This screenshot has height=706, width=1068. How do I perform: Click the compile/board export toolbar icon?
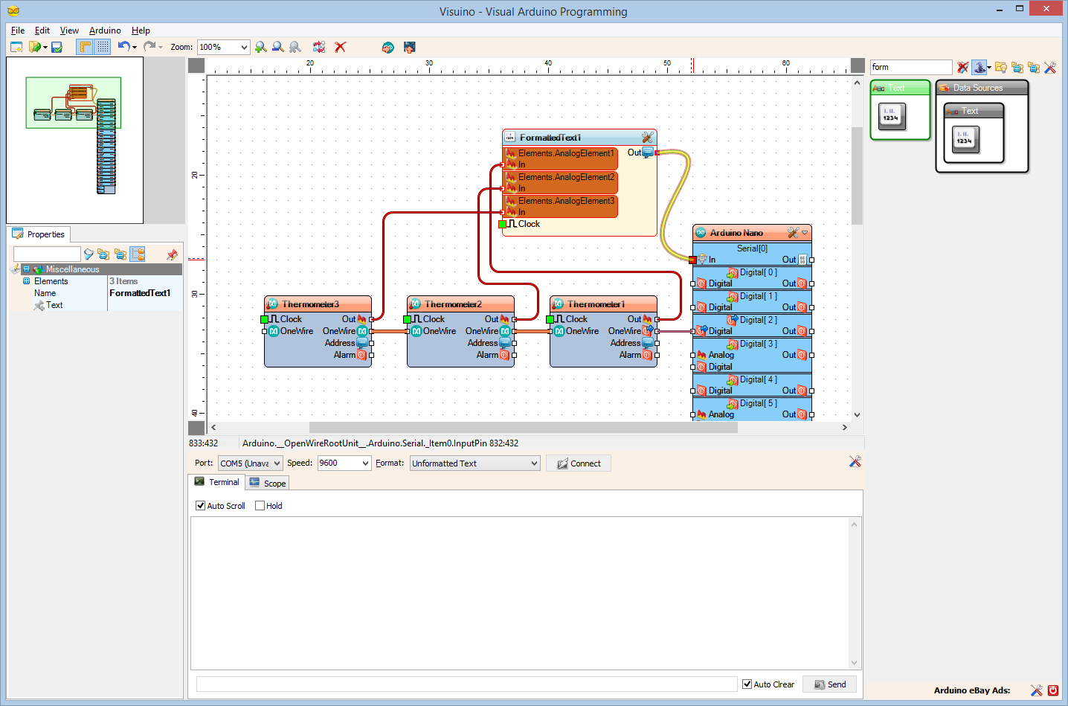[409, 47]
